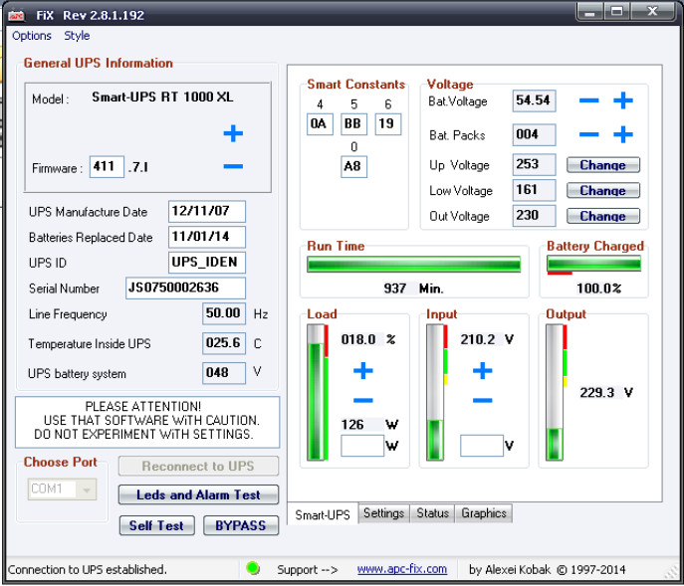
Task: Click the Batteries Replaced Date field
Action: coord(207,237)
